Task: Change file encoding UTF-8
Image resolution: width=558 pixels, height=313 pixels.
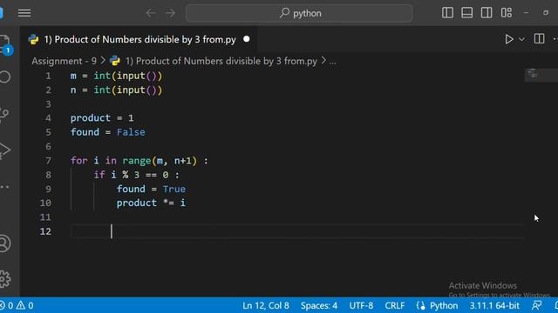Action: pos(361,305)
